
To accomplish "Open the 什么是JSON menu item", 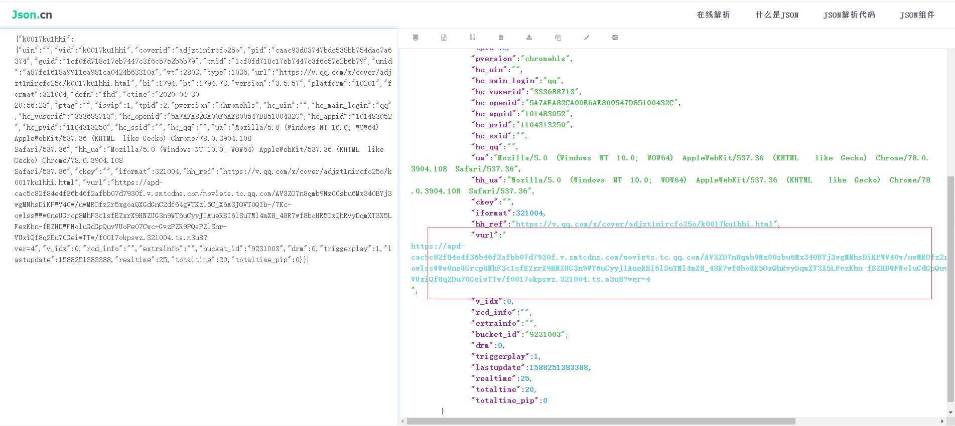I will [777, 15].
